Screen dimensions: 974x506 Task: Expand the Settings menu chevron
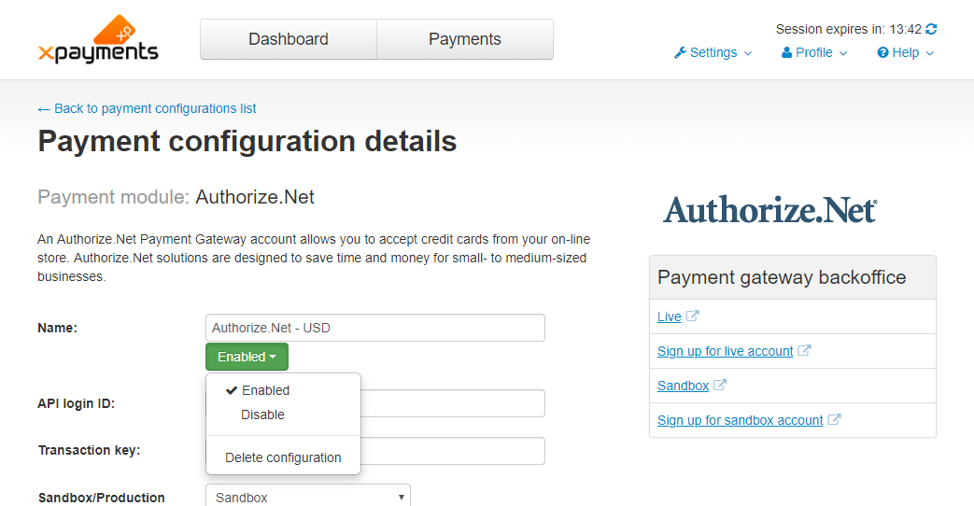tap(748, 53)
